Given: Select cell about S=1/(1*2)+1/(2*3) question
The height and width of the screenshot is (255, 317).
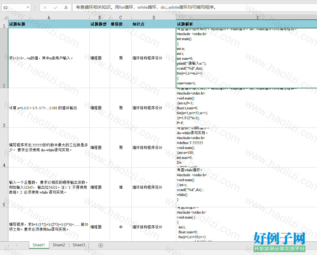Looking at the screenshot, I should pyautogui.click(x=49, y=224).
